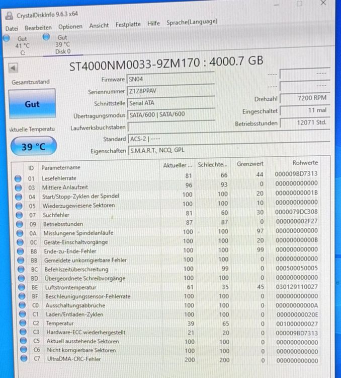Image resolution: width=341 pixels, height=378 pixels.
Task: Click the Drehzahl value 7200 RPM
Action: pos(305,98)
